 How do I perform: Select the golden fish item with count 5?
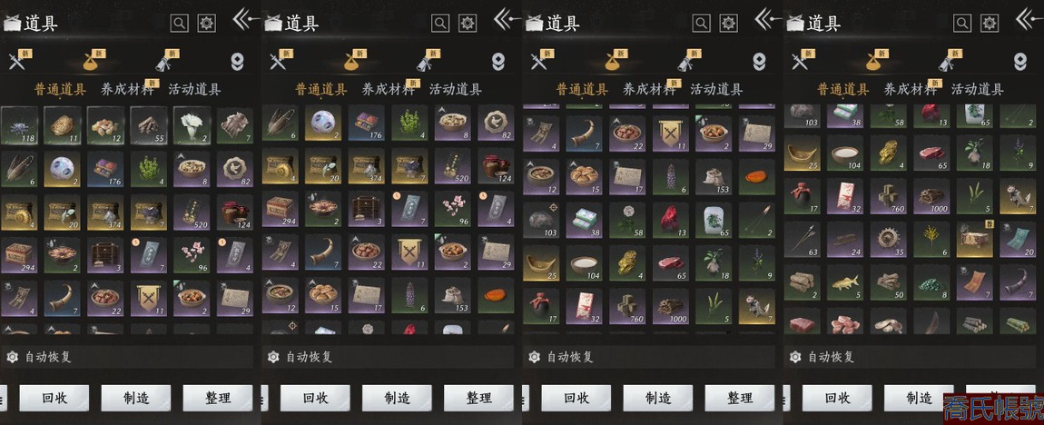click(845, 282)
